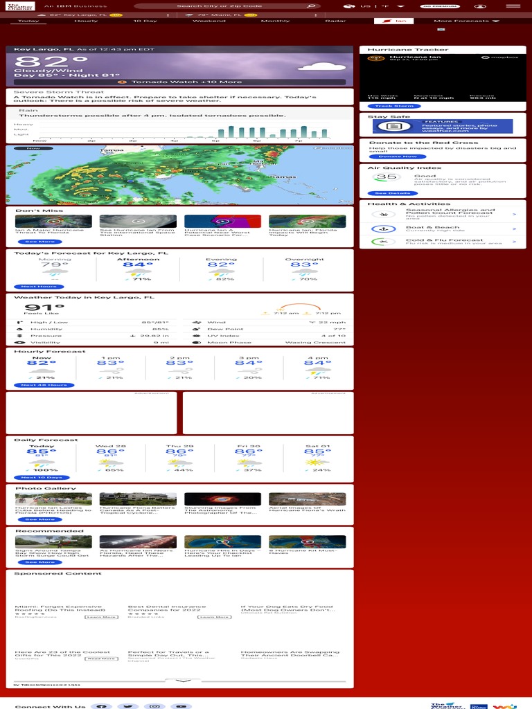Switch to the Today tab
The image size is (532, 709).
tap(28, 21)
